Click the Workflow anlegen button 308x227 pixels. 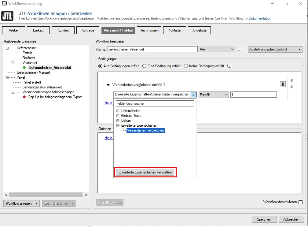21,203
